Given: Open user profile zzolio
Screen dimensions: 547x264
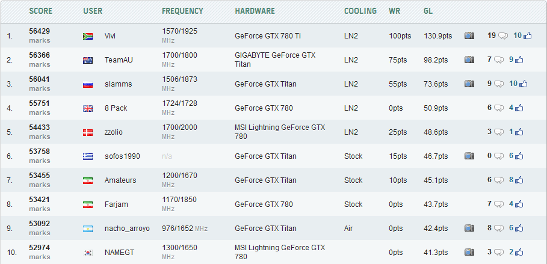Looking at the screenshot, I should [x=113, y=132].
